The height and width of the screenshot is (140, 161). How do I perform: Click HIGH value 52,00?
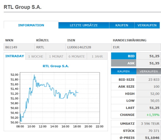point(155,94)
